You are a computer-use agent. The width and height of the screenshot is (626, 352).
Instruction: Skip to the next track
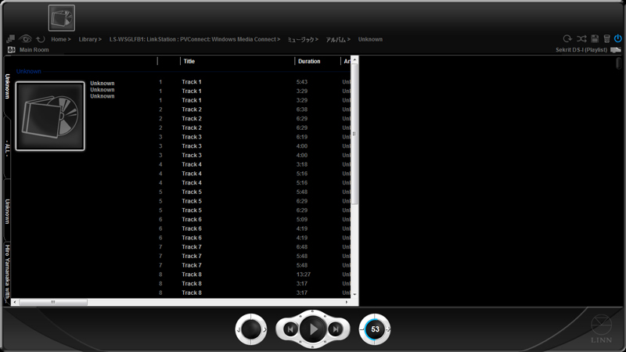pyautogui.click(x=336, y=329)
